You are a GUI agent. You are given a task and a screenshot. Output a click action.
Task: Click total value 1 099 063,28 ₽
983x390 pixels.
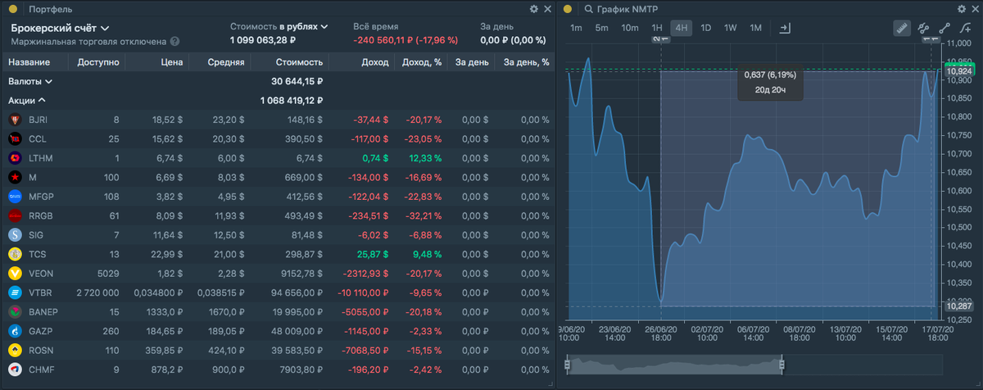pyautogui.click(x=263, y=40)
